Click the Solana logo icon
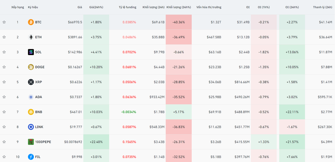Screen dimensions: 335x162 (x=31, y=52)
